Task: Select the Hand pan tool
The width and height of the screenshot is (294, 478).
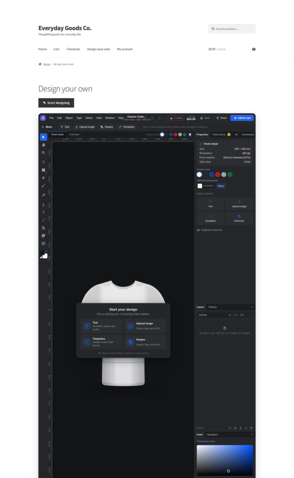Action: coord(43,145)
